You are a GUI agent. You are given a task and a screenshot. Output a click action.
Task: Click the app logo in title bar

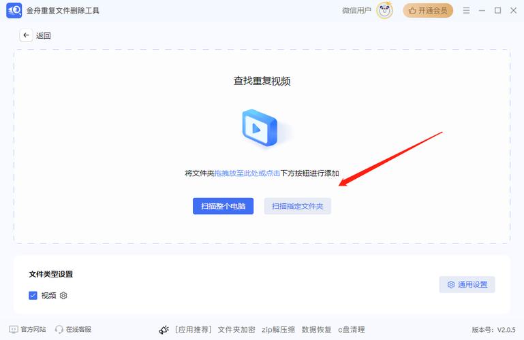click(14, 10)
